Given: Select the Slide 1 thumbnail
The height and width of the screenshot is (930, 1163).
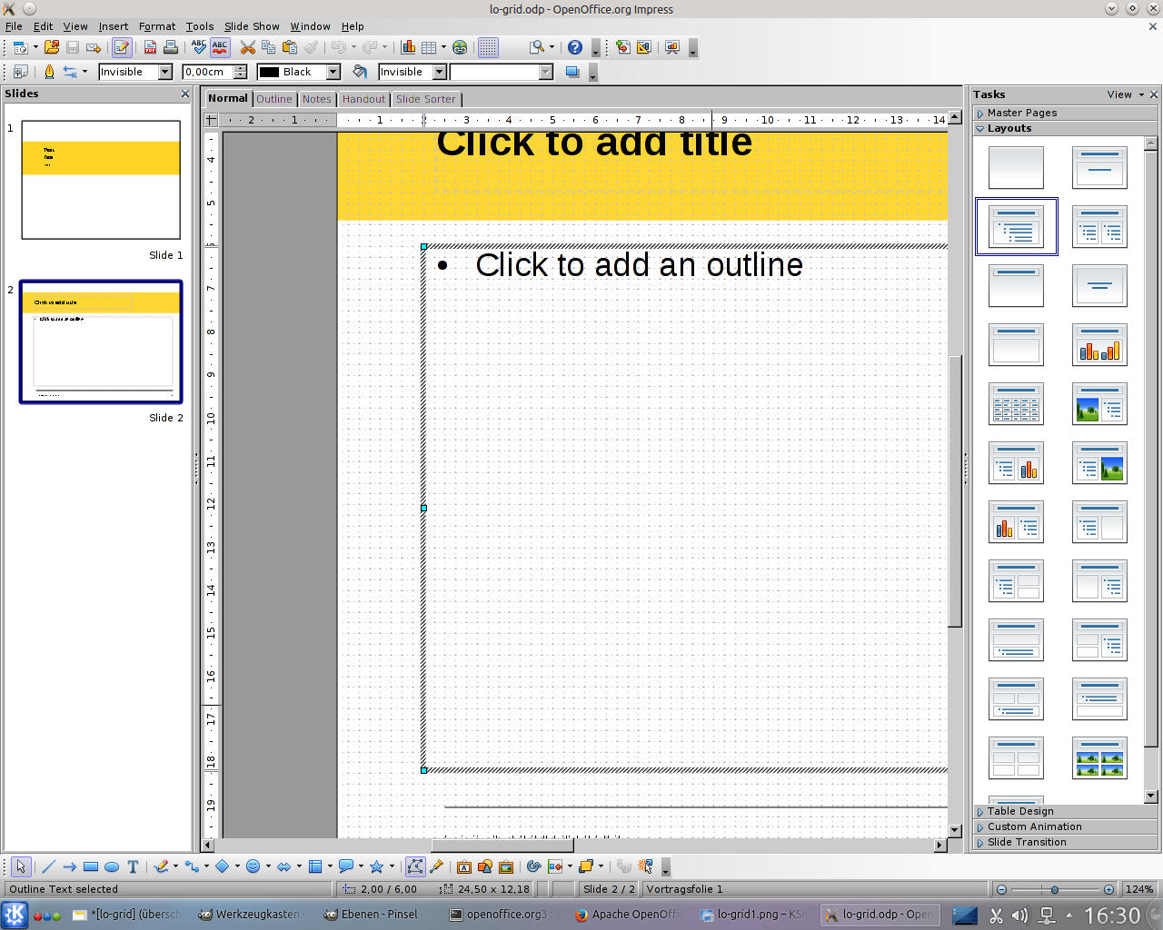Looking at the screenshot, I should (101, 180).
